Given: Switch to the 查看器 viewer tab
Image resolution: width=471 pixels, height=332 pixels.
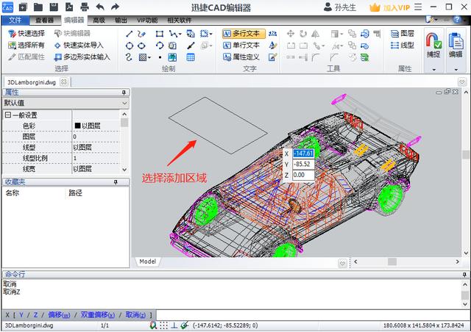Looking at the screenshot, I should 44,21.
